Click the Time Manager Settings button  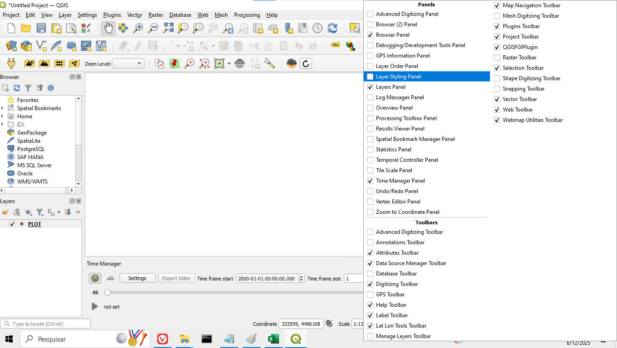[137, 278]
